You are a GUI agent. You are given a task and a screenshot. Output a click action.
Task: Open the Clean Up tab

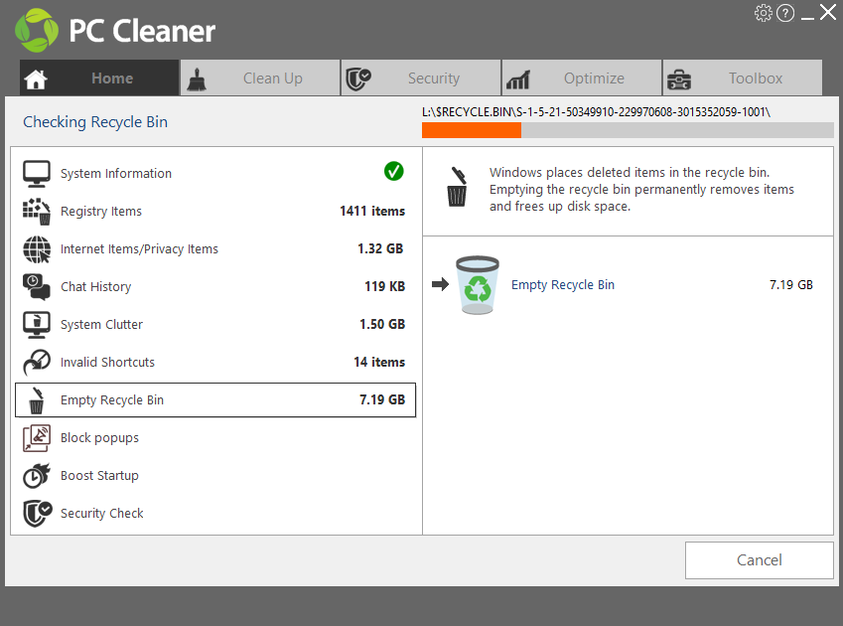click(260, 78)
